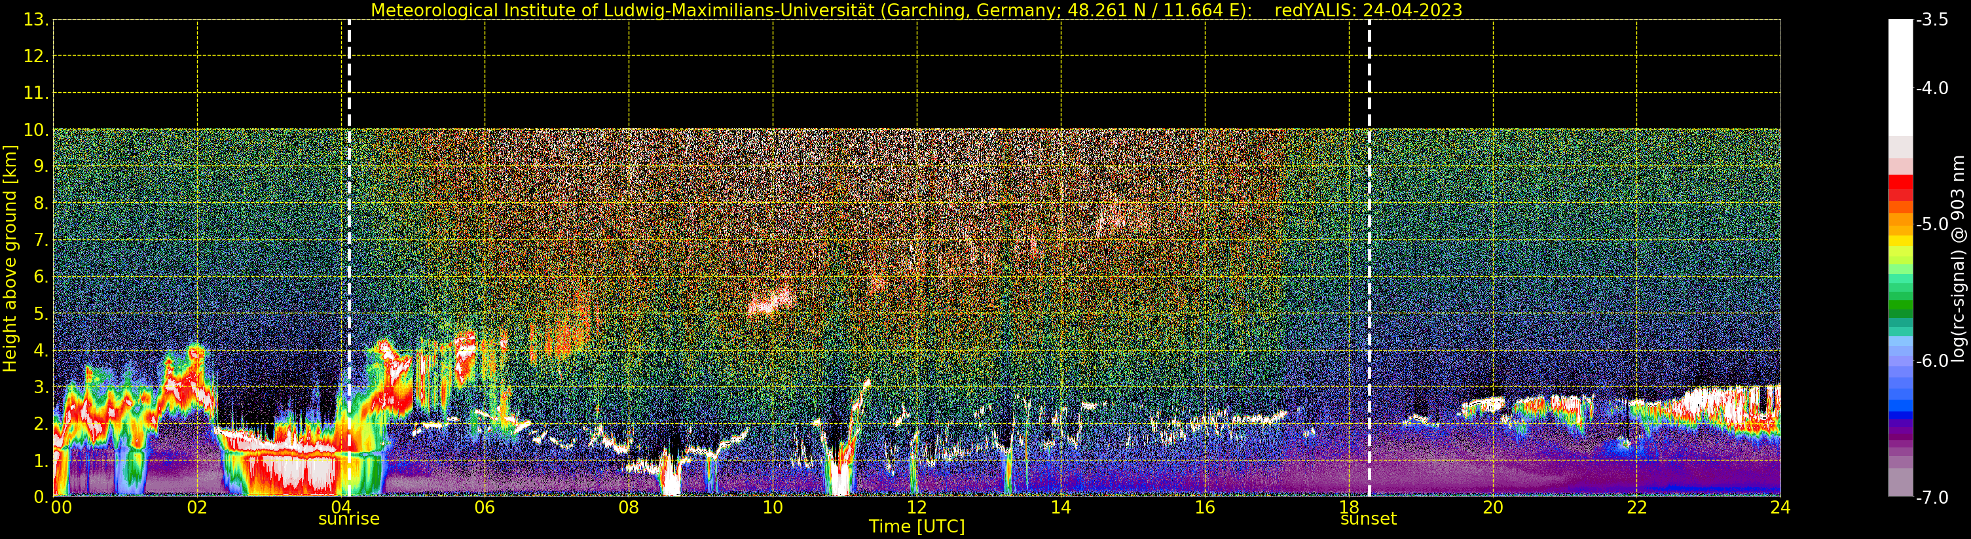Screen dimensions: 1971x539
Task: Click the height tick '5.' on the y-axis
Action: click(41, 313)
